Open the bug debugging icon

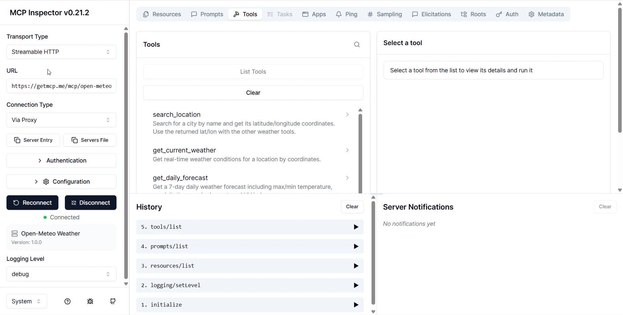click(90, 301)
